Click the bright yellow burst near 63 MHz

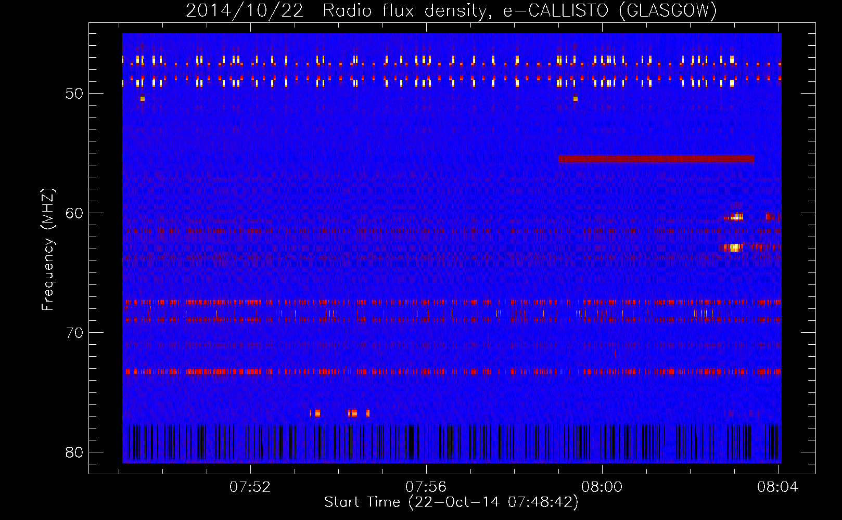click(734, 248)
